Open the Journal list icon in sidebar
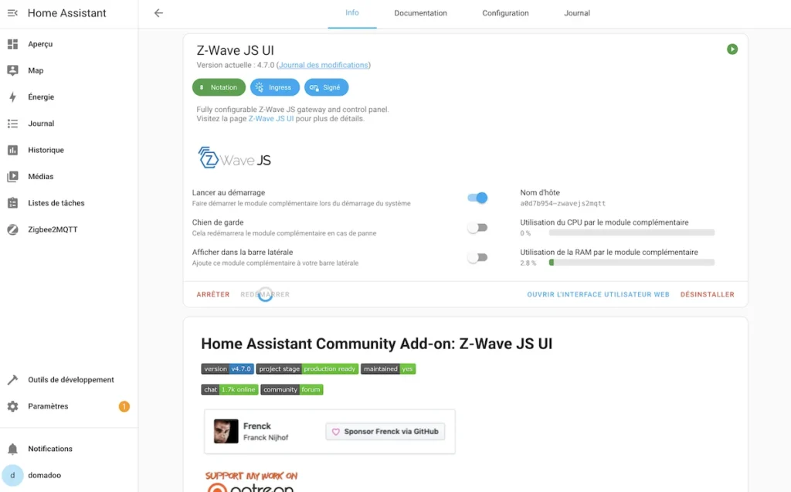 [12, 124]
